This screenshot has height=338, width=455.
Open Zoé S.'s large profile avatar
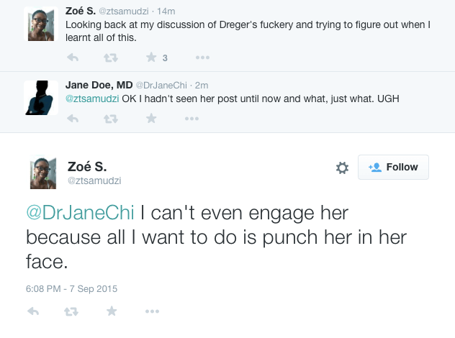coord(43,173)
